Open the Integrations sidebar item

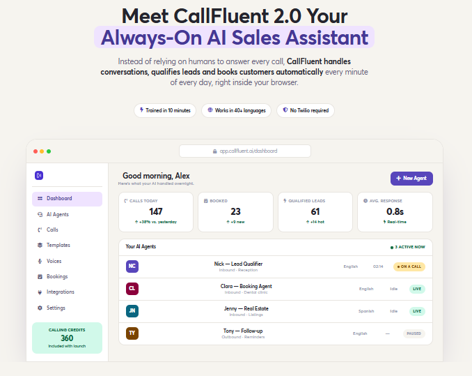click(67, 292)
